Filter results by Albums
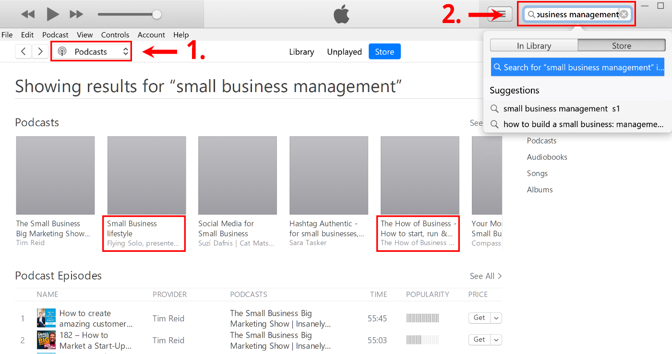This screenshot has height=354, width=672. coord(540,189)
